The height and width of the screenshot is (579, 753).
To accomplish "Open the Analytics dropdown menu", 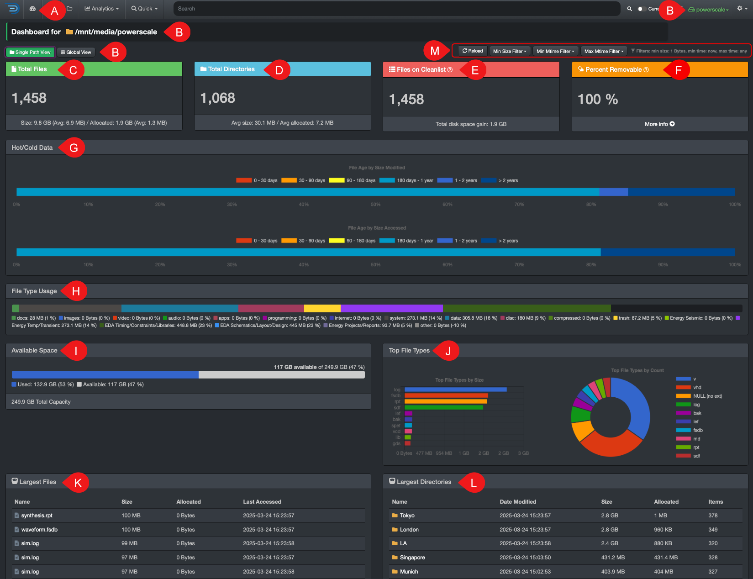I will pyautogui.click(x=101, y=9).
